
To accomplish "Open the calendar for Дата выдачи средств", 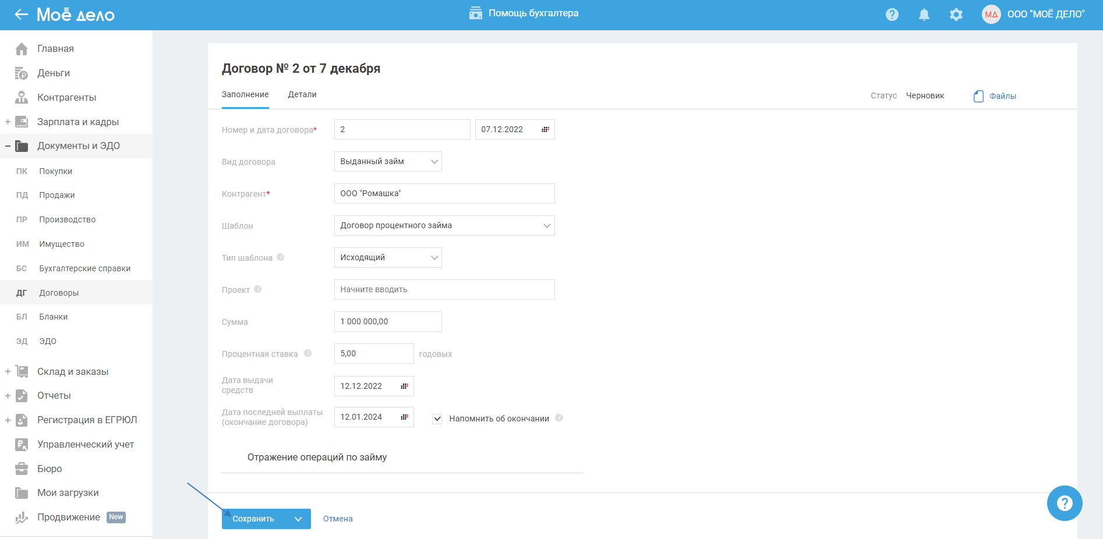I will pos(404,386).
